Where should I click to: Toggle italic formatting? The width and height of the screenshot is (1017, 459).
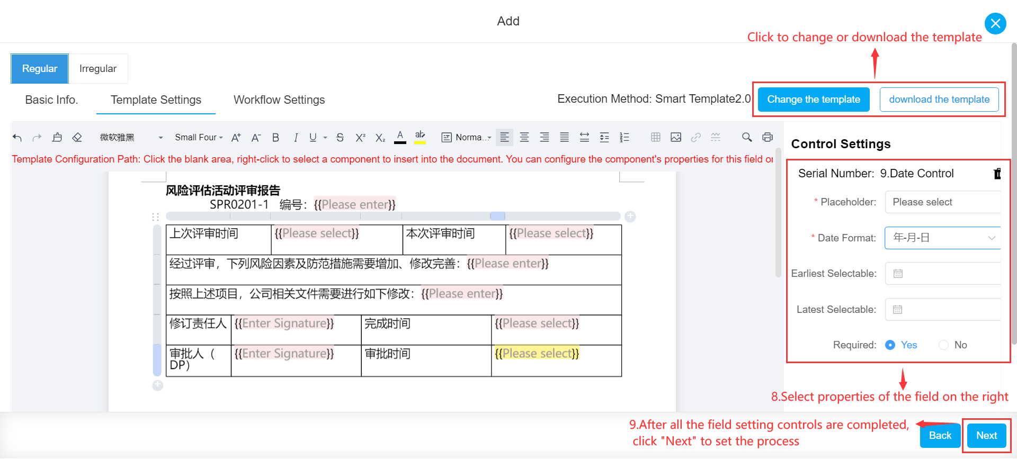pos(296,138)
